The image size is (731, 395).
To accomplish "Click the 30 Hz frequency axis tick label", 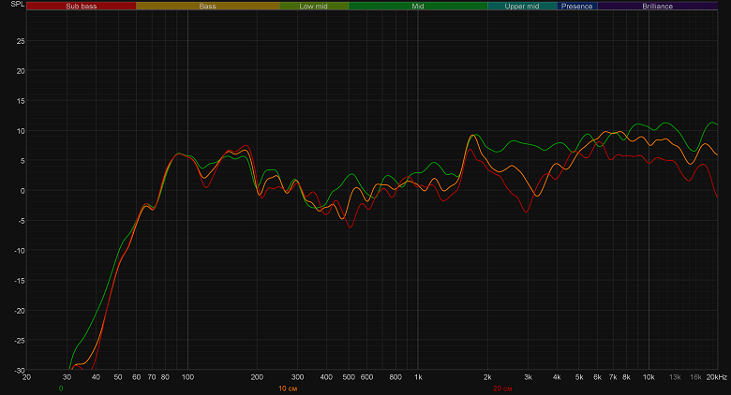I will click(67, 377).
